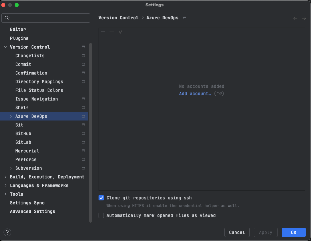
Task: Open the Editor settings category
Action: [18, 29]
